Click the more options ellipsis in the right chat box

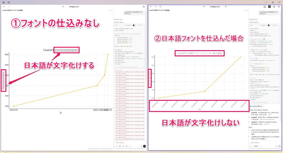pos(261,146)
